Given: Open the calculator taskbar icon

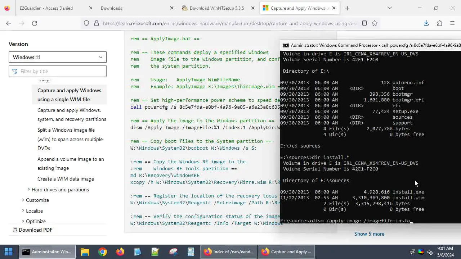Looking at the screenshot, I should [x=191, y=252].
